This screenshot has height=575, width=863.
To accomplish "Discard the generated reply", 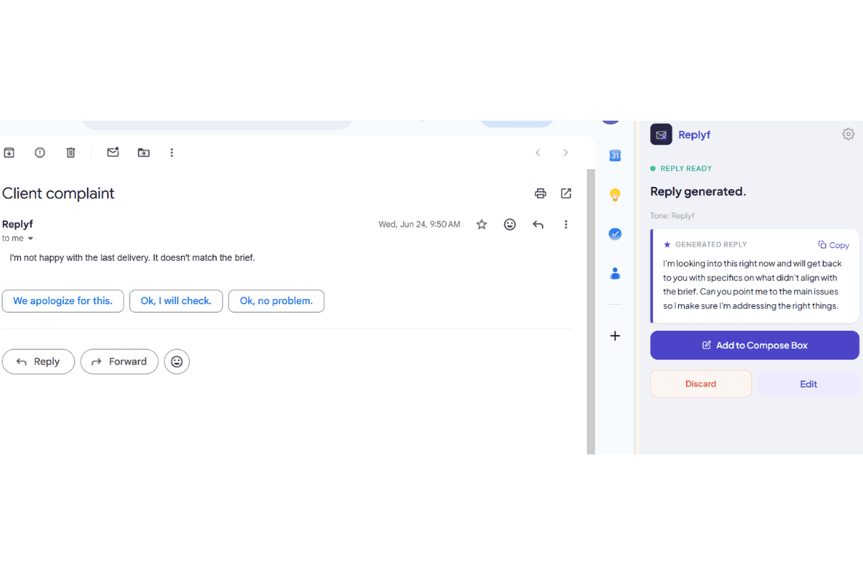I will point(700,384).
